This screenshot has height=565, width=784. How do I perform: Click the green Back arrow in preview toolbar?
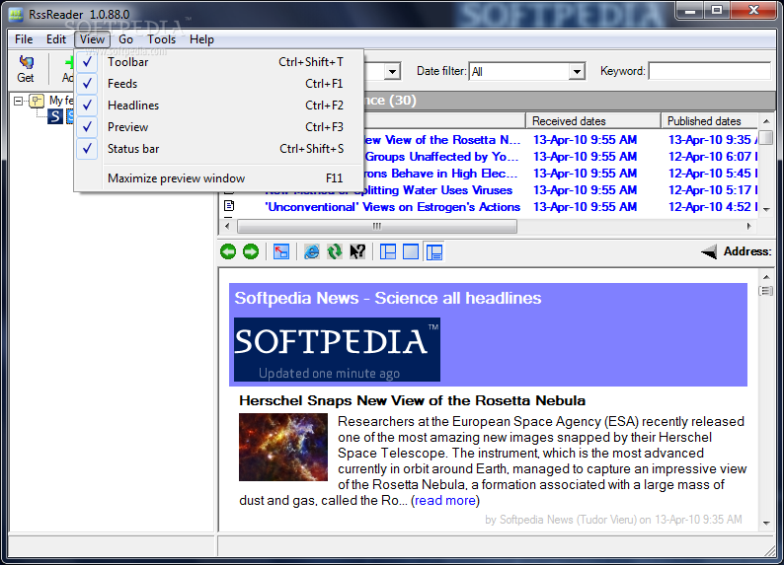(228, 251)
